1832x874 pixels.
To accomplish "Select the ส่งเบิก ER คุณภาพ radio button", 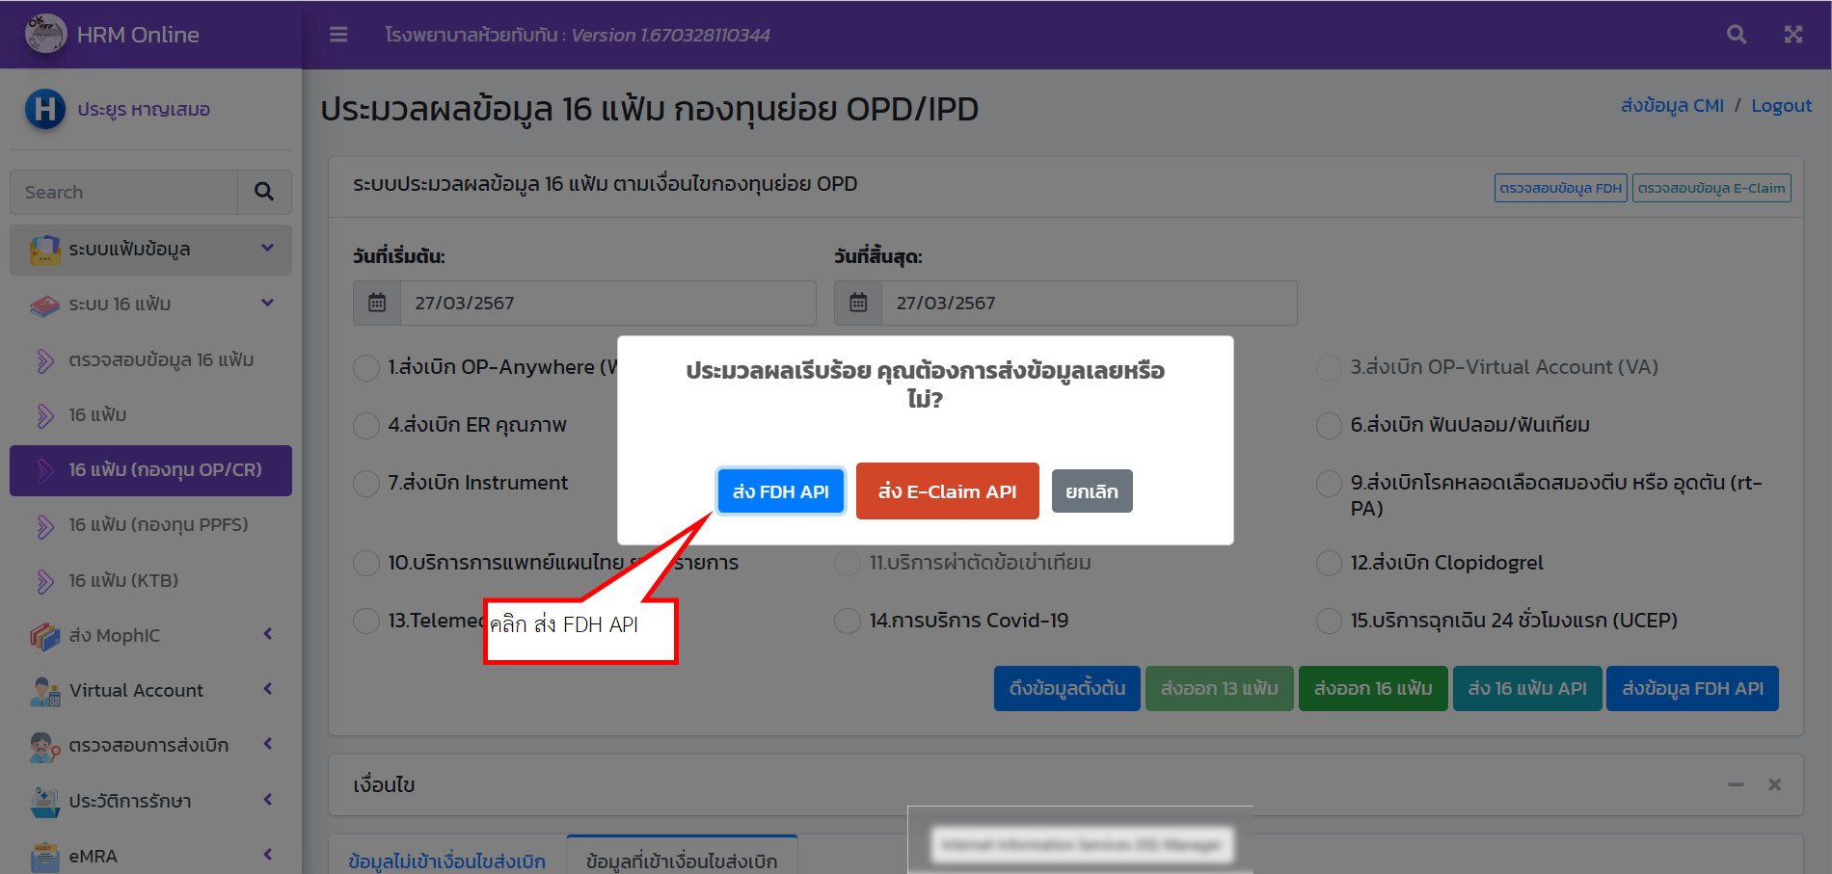I will tap(366, 425).
